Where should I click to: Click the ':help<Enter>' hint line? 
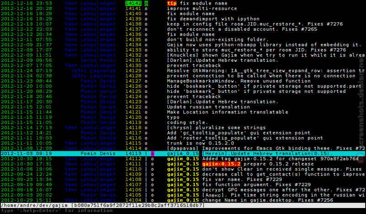point(57,210)
